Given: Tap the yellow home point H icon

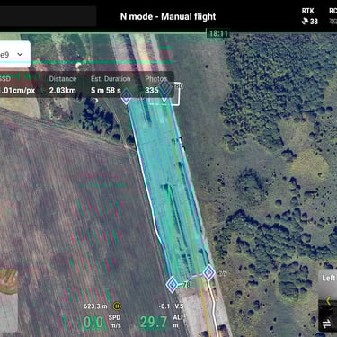Looking at the screenshot, I should click(117, 306).
